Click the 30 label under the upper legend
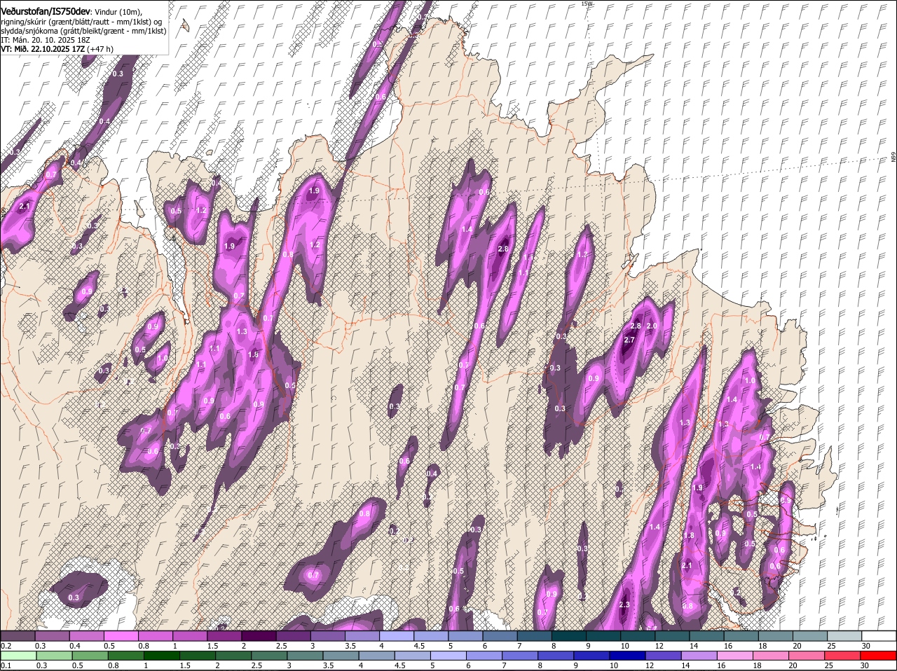897x671 pixels. pos(865,645)
